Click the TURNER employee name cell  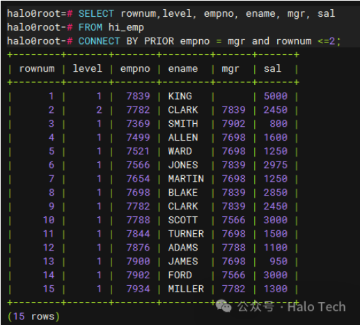(186, 234)
